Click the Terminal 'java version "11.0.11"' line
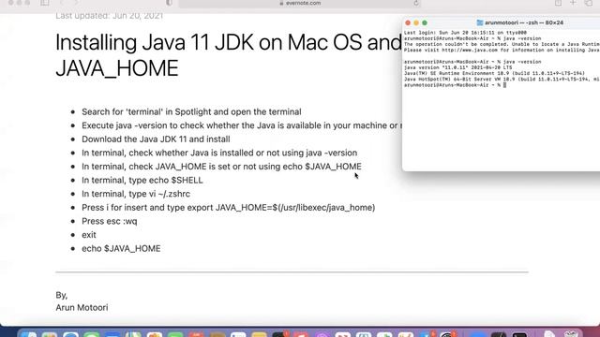600x337 pixels. pos(457,67)
